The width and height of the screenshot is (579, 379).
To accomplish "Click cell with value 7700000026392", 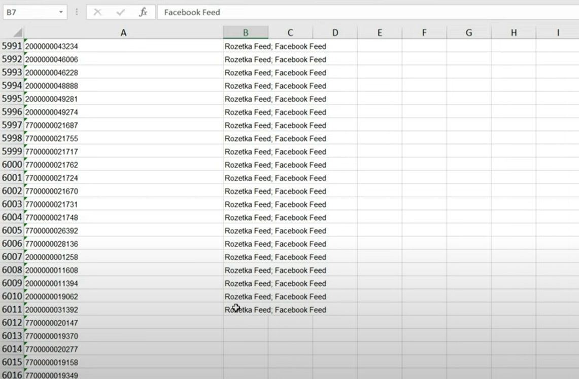I will (x=124, y=231).
